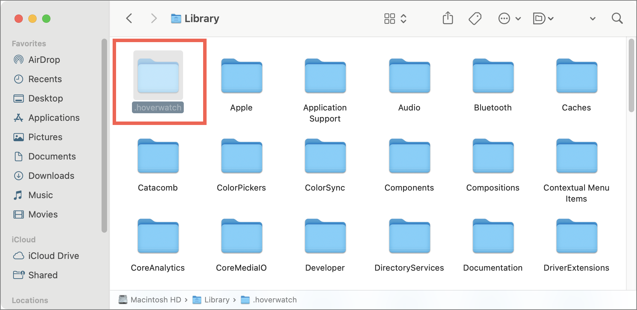Screen dimensions: 637x310
Task: Click the sidebar vertical scrollbar
Action: point(104,135)
